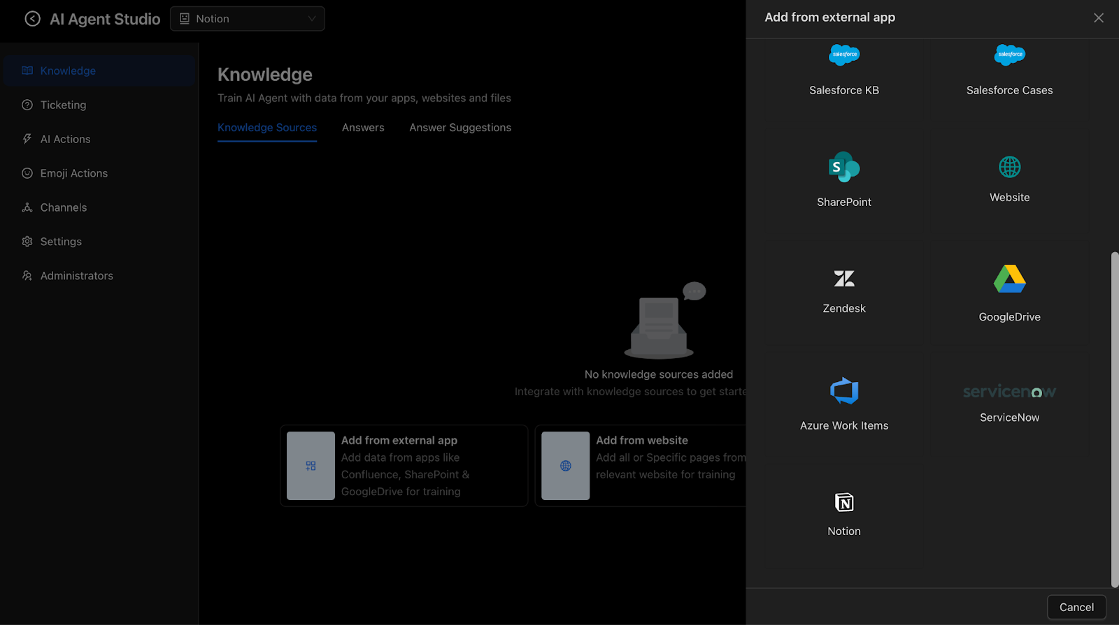Click the Add from external app card title
This screenshot has height=625, width=1119.
(x=399, y=441)
